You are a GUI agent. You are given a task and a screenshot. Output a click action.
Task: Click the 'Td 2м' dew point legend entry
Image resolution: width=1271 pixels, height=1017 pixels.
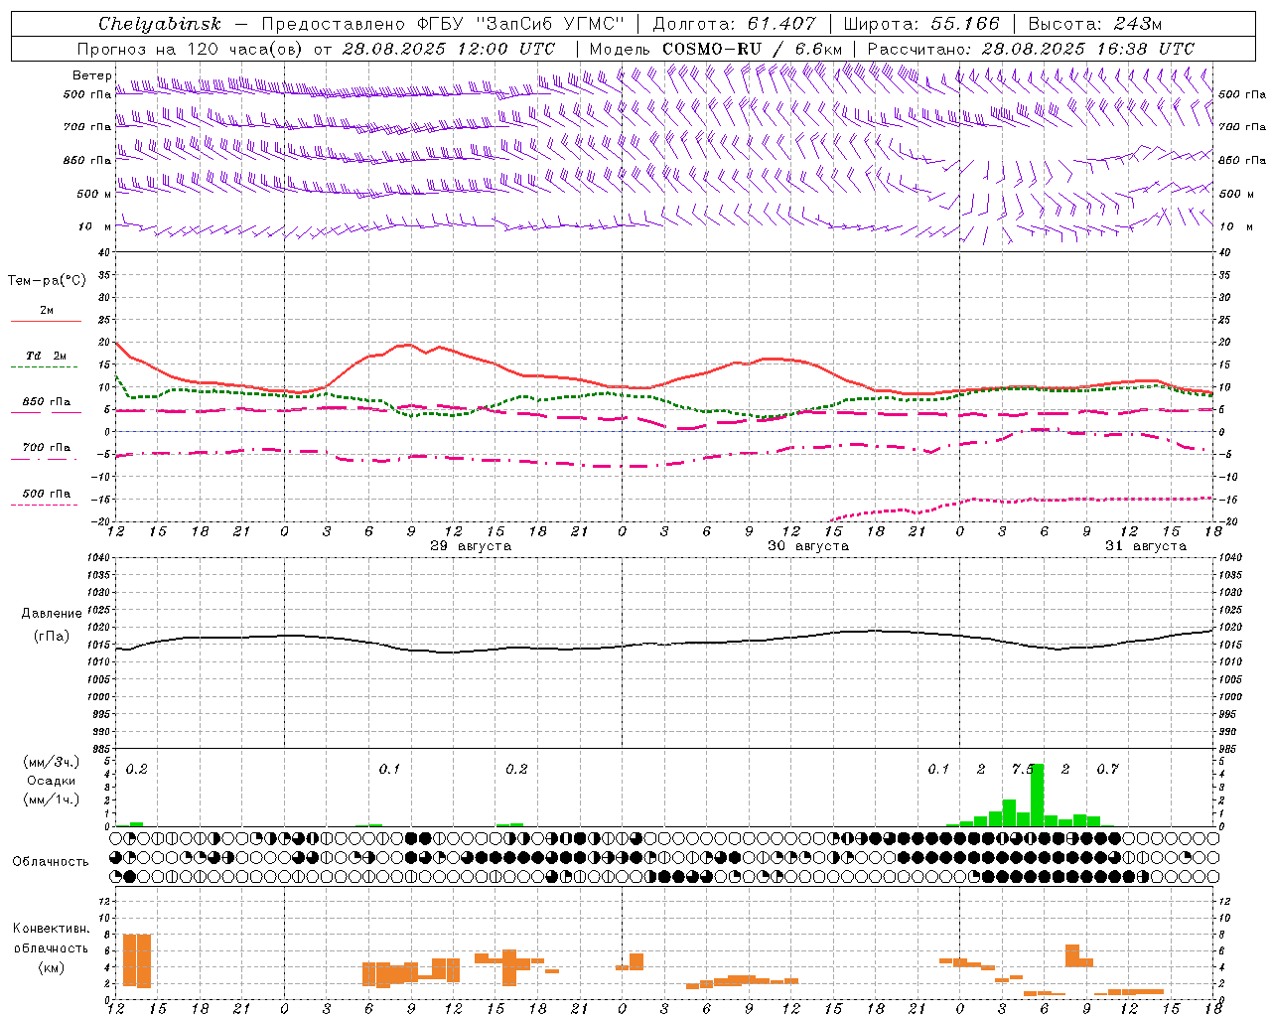(47, 356)
